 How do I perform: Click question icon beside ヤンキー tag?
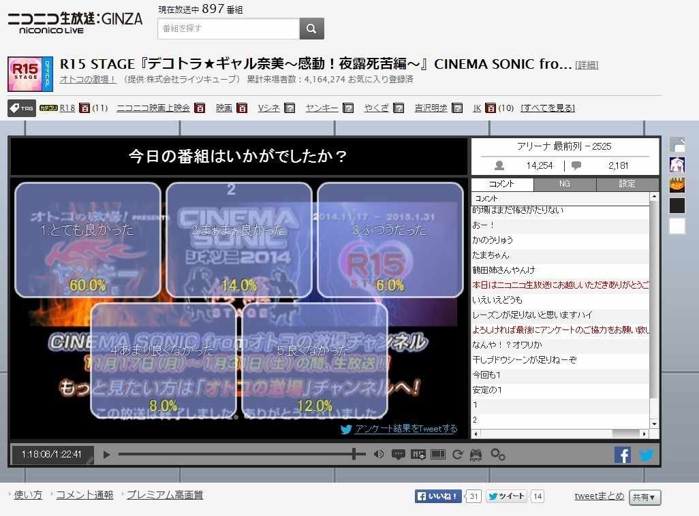[348, 108]
